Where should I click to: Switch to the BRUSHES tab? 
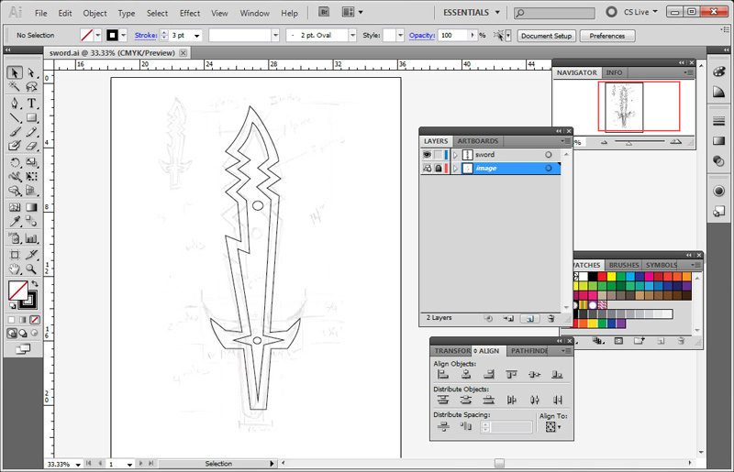[624, 265]
